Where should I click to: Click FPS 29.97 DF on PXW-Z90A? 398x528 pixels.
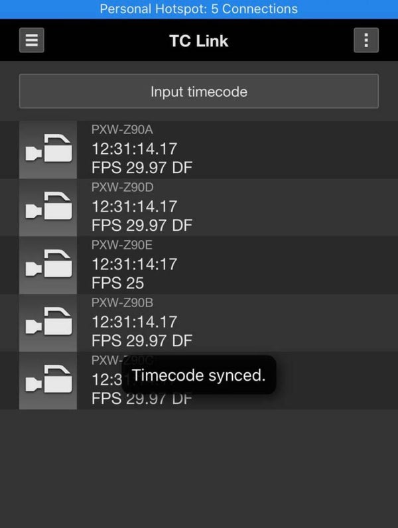[x=142, y=167]
